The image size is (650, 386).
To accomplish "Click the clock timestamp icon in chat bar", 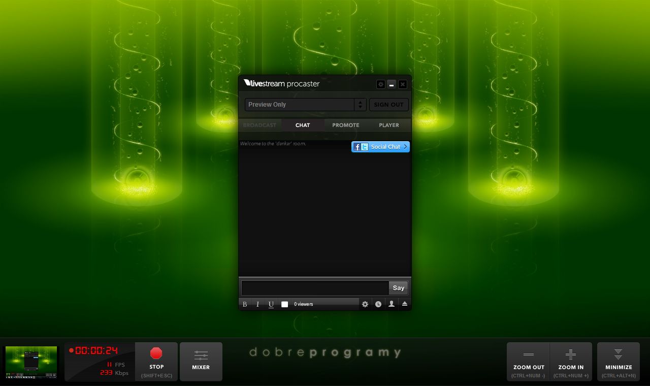I will point(378,304).
